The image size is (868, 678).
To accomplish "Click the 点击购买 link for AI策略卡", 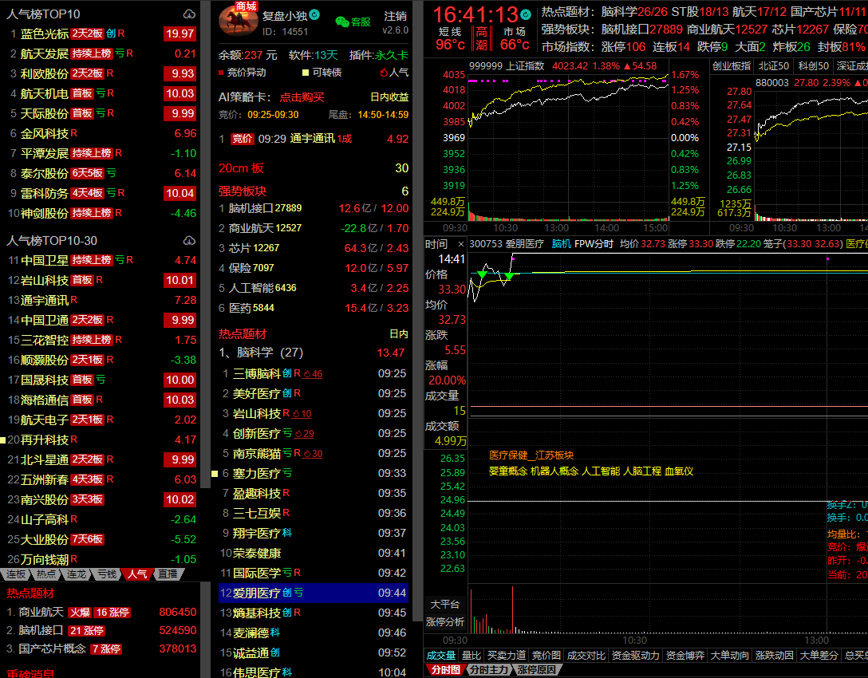I will tap(302, 97).
